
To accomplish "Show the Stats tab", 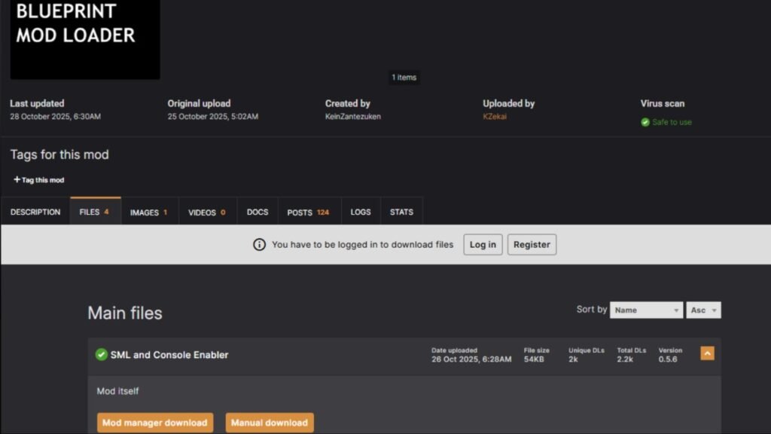I will pos(401,212).
